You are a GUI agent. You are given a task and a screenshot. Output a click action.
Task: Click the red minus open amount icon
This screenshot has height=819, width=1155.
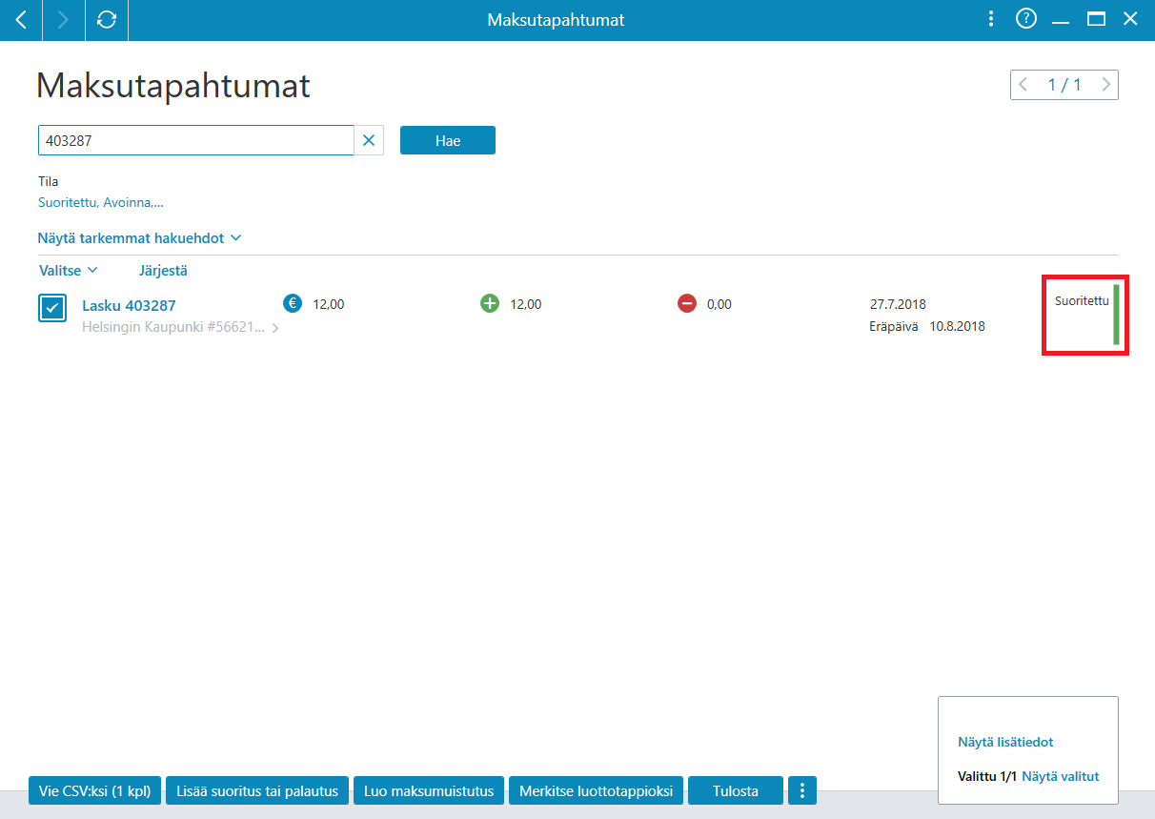coord(686,303)
